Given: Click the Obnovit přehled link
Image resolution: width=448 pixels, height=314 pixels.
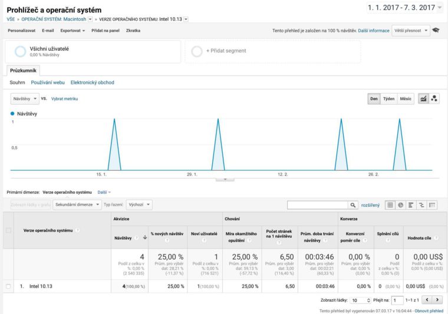Looking at the screenshot, I should [429, 310].
